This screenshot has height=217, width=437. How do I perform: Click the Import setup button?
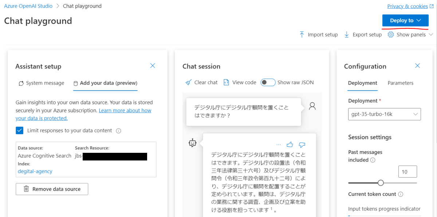coord(318,35)
